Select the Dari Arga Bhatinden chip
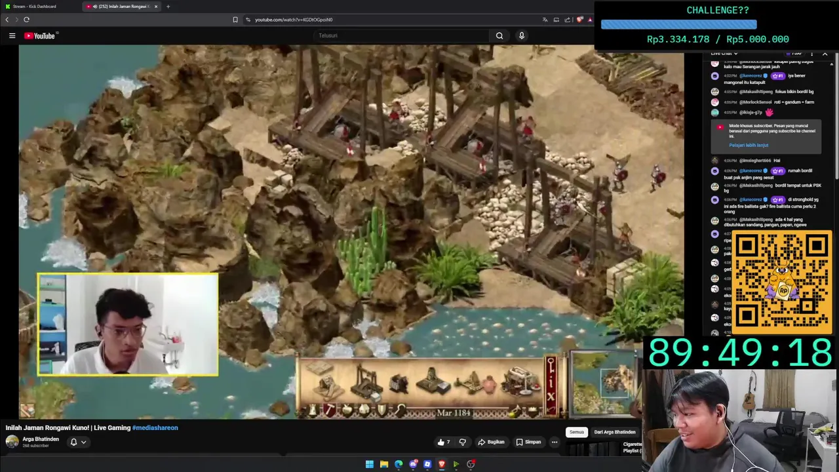The height and width of the screenshot is (472, 839). tap(615, 432)
